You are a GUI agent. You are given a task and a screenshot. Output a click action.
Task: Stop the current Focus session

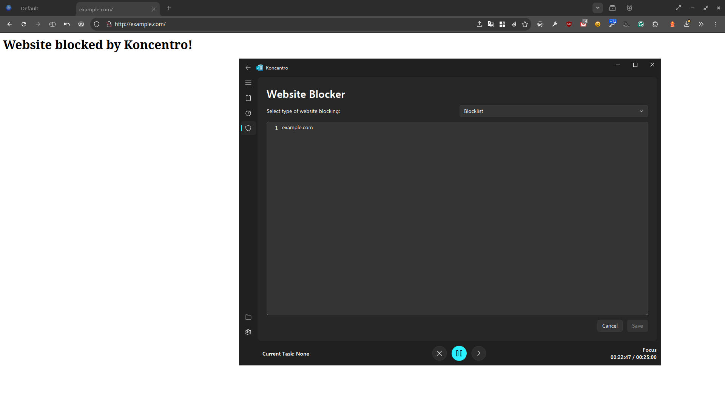coord(439,353)
